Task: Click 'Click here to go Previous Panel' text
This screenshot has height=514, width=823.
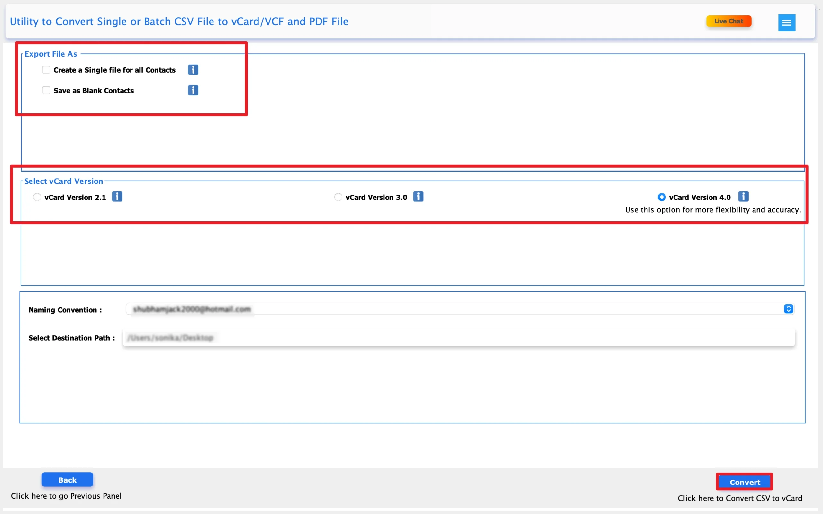Action: 66,496
